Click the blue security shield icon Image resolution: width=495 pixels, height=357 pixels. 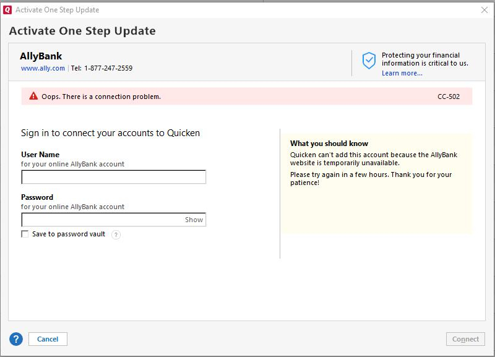point(369,60)
